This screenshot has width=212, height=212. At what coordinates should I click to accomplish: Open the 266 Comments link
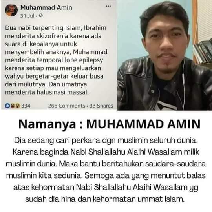66,106
